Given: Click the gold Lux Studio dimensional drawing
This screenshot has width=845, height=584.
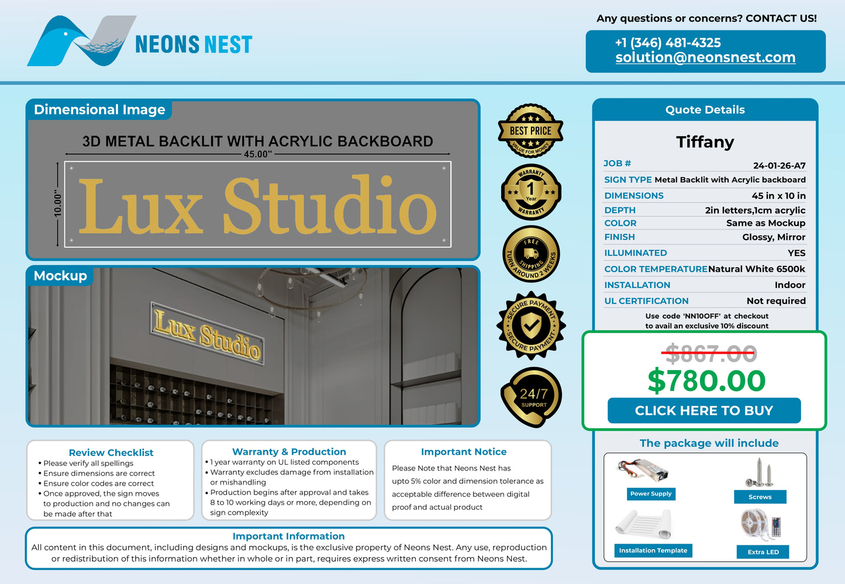Looking at the screenshot, I should click(257, 205).
